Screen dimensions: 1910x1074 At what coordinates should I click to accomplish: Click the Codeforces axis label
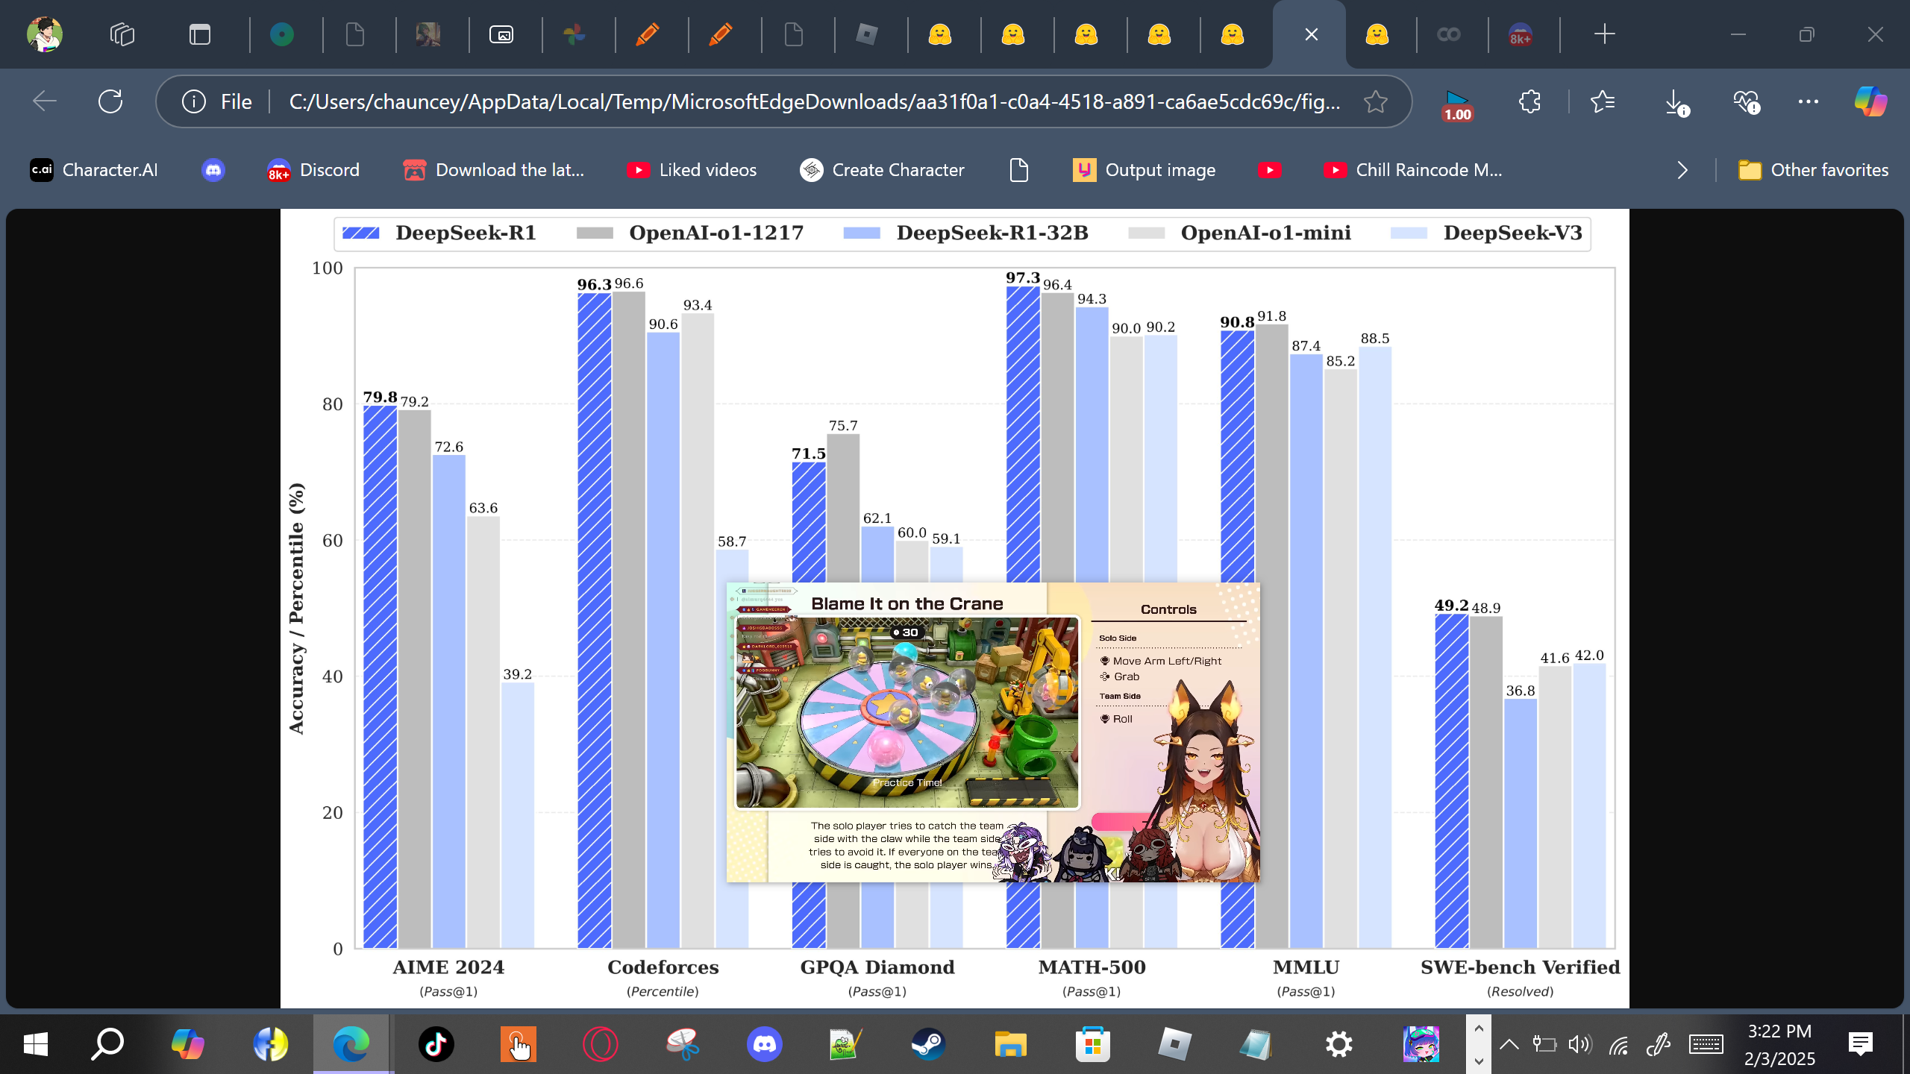[663, 967]
